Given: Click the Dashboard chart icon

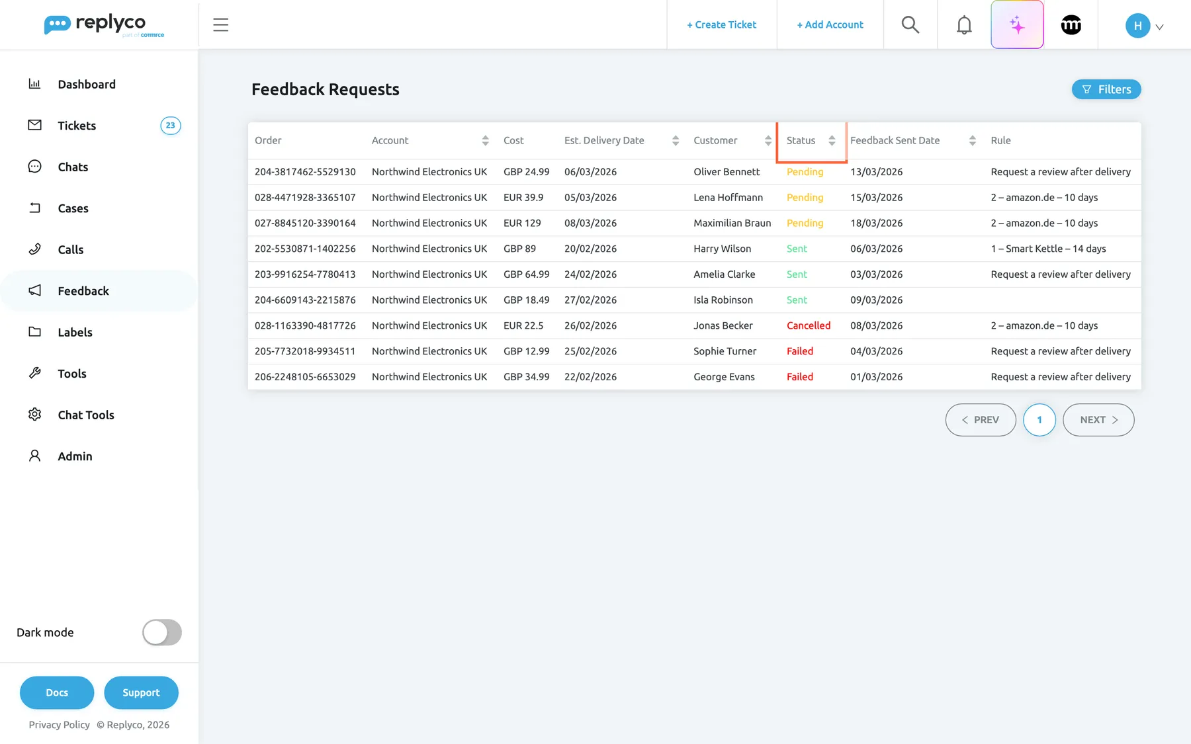Looking at the screenshot, I should click(34, 84).
